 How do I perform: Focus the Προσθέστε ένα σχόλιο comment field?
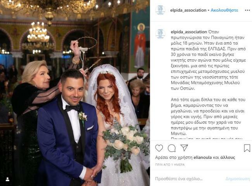[188, 179]
